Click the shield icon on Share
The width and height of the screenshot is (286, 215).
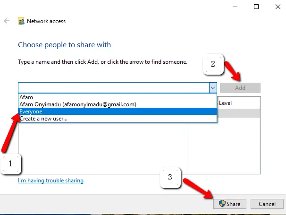(222, 204)
